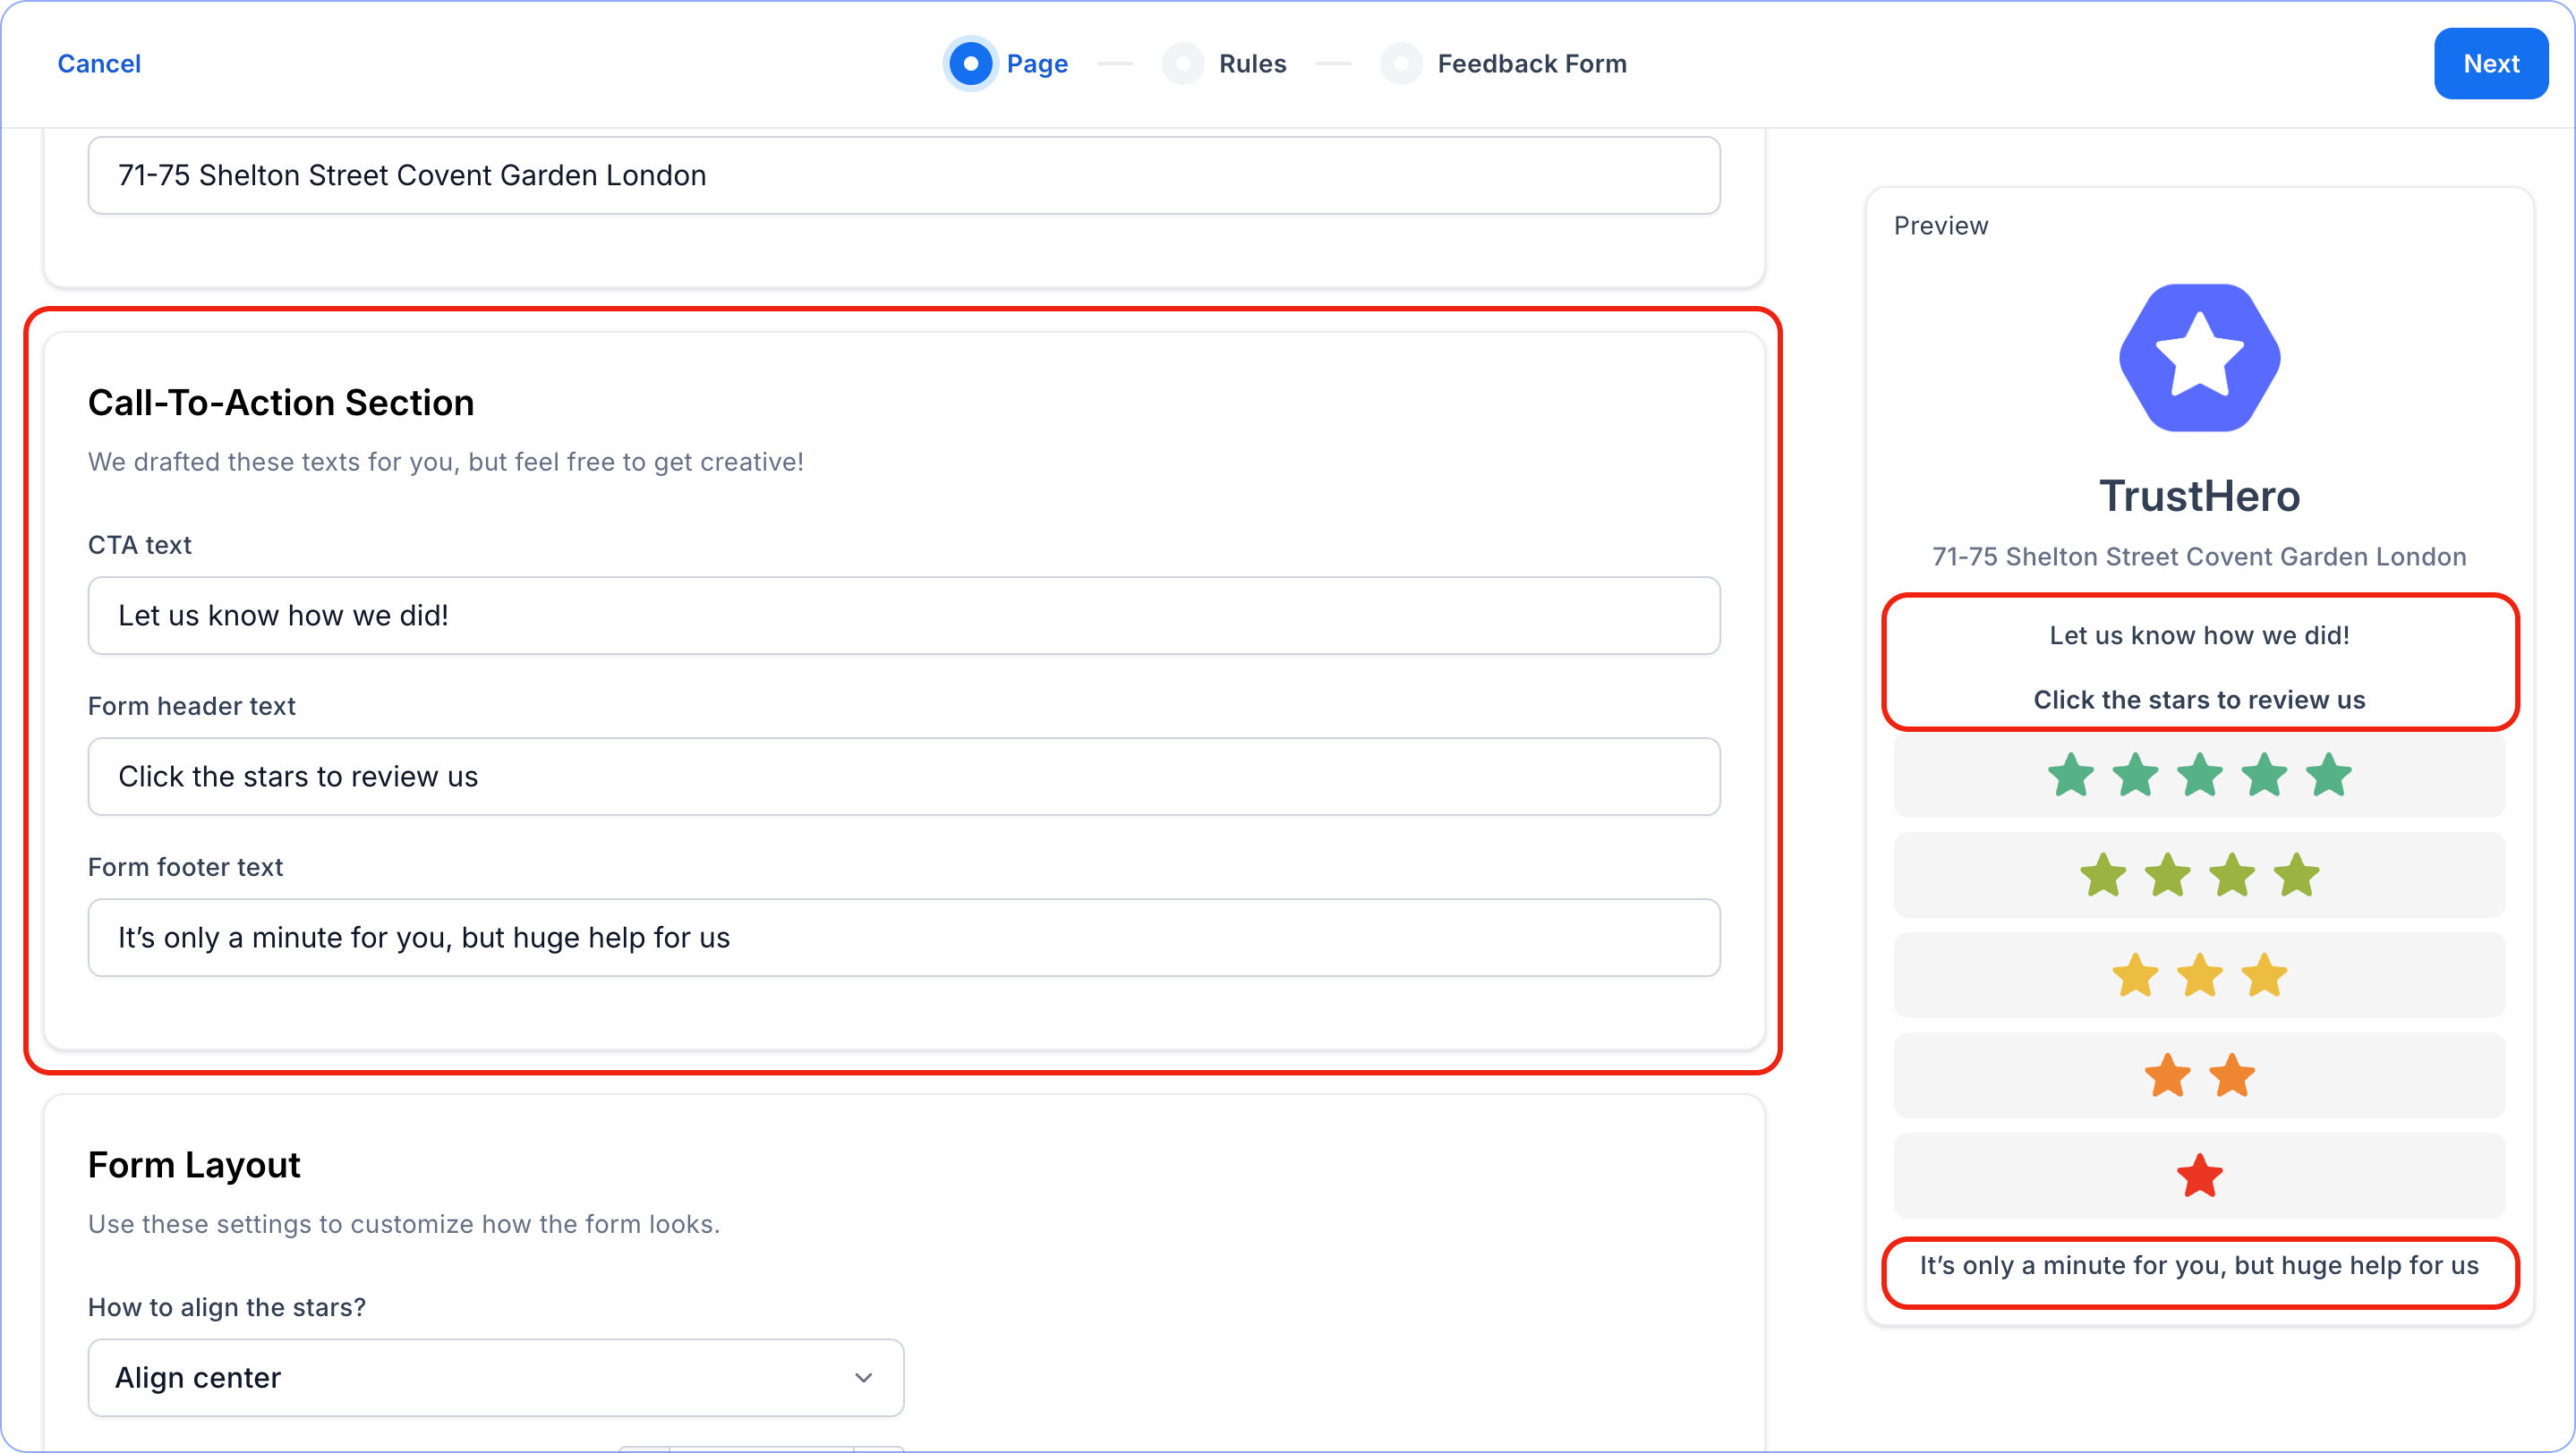Click the single red star row
The width and height of the screenshot is (2576, 1453).
click(x=2199, y=1175)
